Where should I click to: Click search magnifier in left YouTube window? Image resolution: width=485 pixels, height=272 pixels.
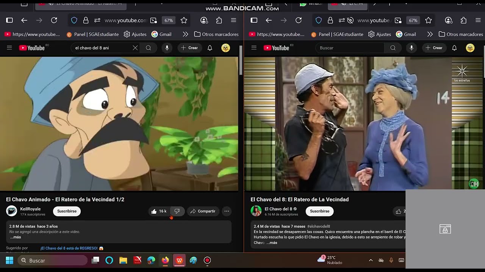[149, 48]
